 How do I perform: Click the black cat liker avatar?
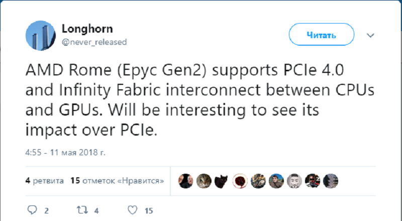click(222, 180)
